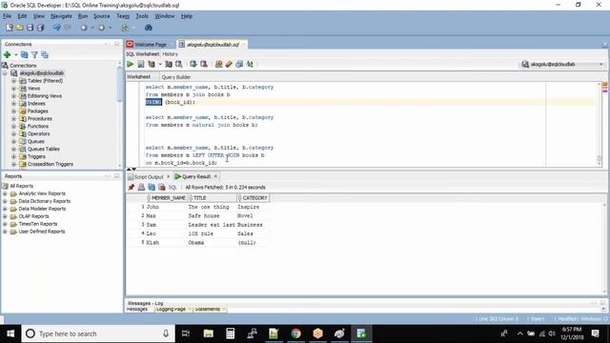Click the green plus New Connection icon
This screenshot has height=343, width=610.
pos(7,55)
